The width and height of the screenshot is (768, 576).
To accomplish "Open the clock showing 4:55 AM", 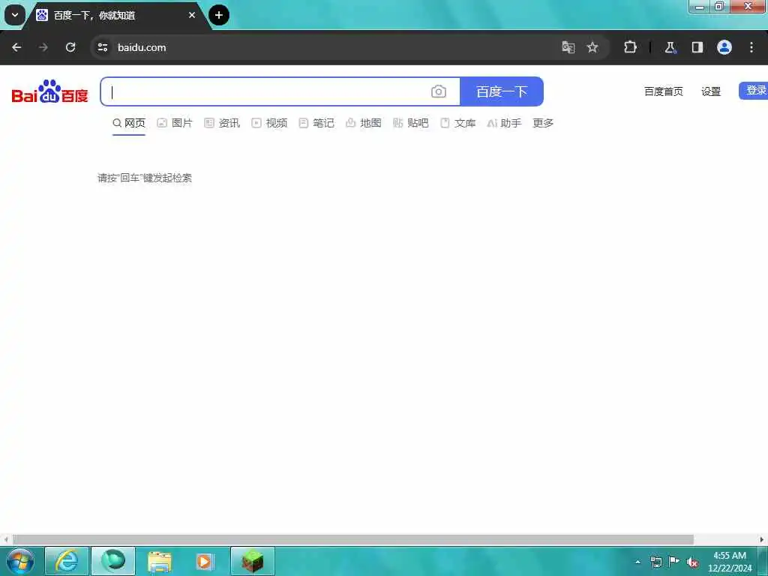I will point(730,562).
